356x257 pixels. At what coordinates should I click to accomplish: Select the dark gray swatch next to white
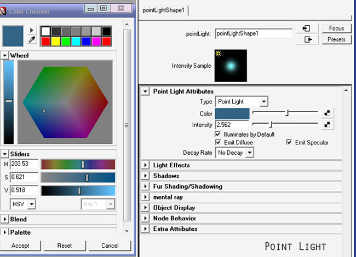56,31
